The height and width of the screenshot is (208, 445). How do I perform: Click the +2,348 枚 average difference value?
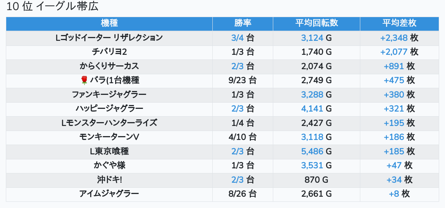coord(399,38)
